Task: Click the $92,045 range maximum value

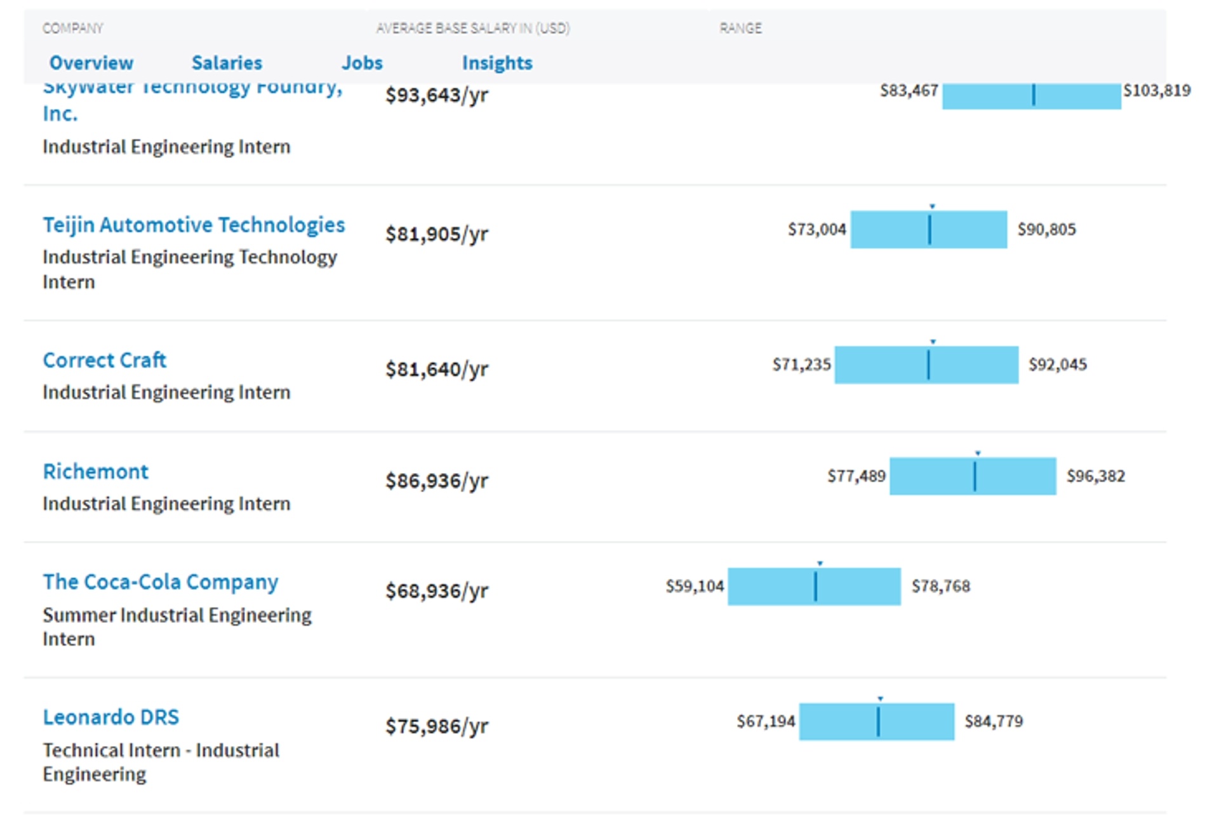Action: (1058, 364)
